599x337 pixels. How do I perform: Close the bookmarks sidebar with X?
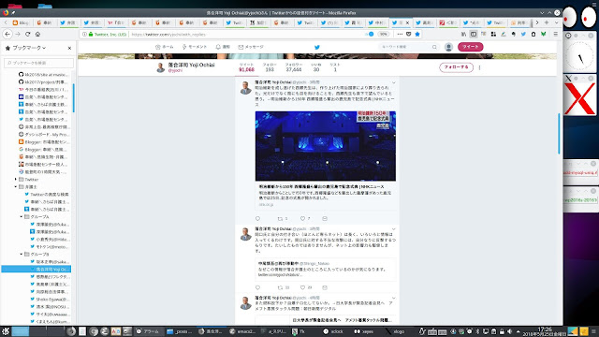(x=69, y=48)
